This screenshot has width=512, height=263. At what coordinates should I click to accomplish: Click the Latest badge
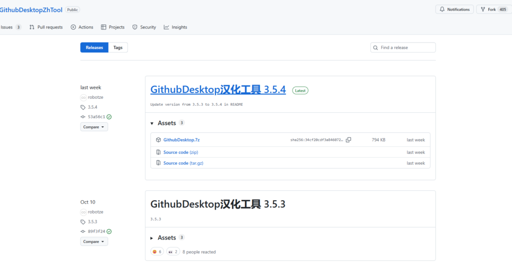(300, 91)
